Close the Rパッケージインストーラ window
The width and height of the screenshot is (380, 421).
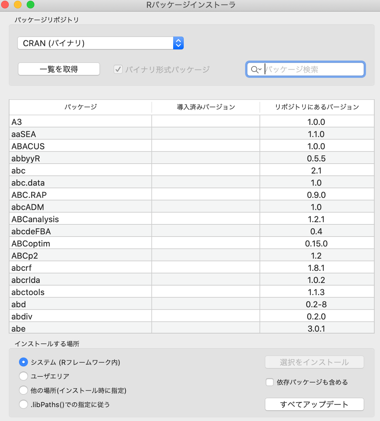pos(5,4)
